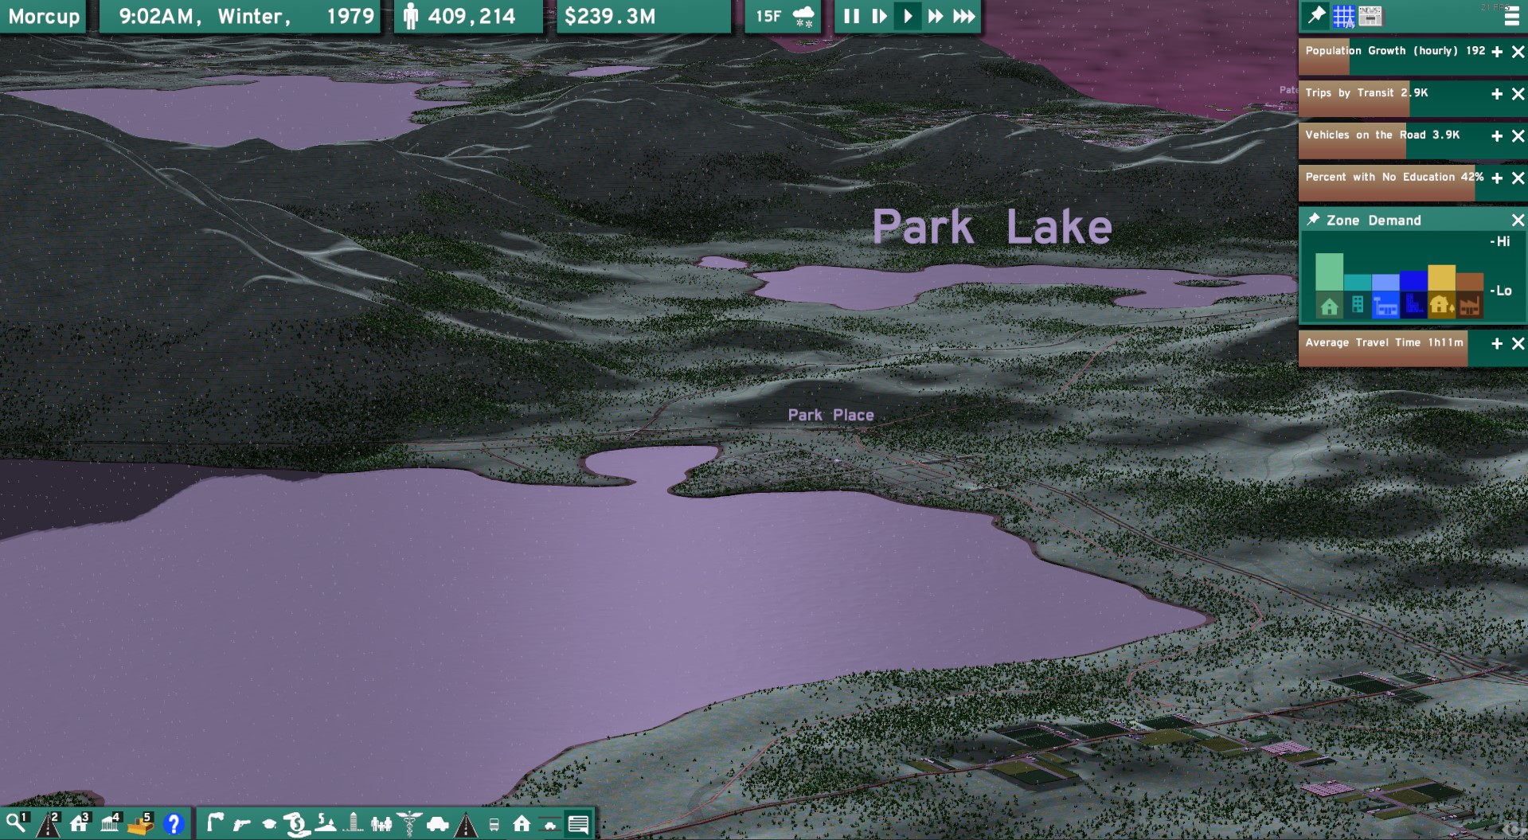
Task: Show the road map view icon
Action: (x=466, y=824)
